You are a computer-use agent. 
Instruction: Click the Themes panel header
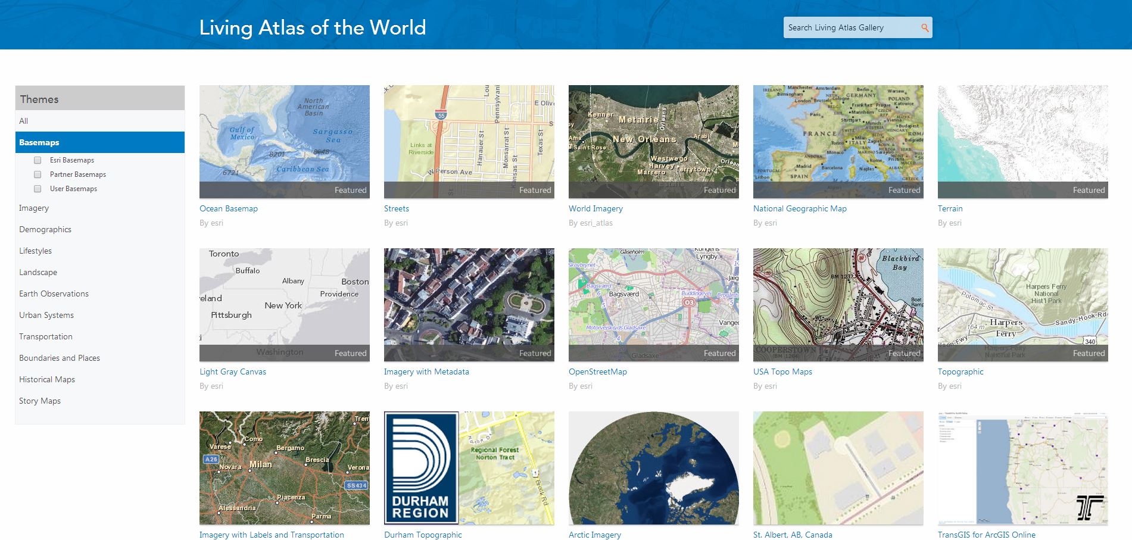(100, 98)
